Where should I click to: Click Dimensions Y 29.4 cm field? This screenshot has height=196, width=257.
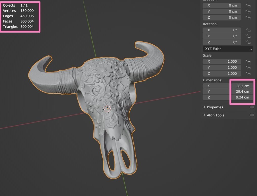click(x=228, y=92)
